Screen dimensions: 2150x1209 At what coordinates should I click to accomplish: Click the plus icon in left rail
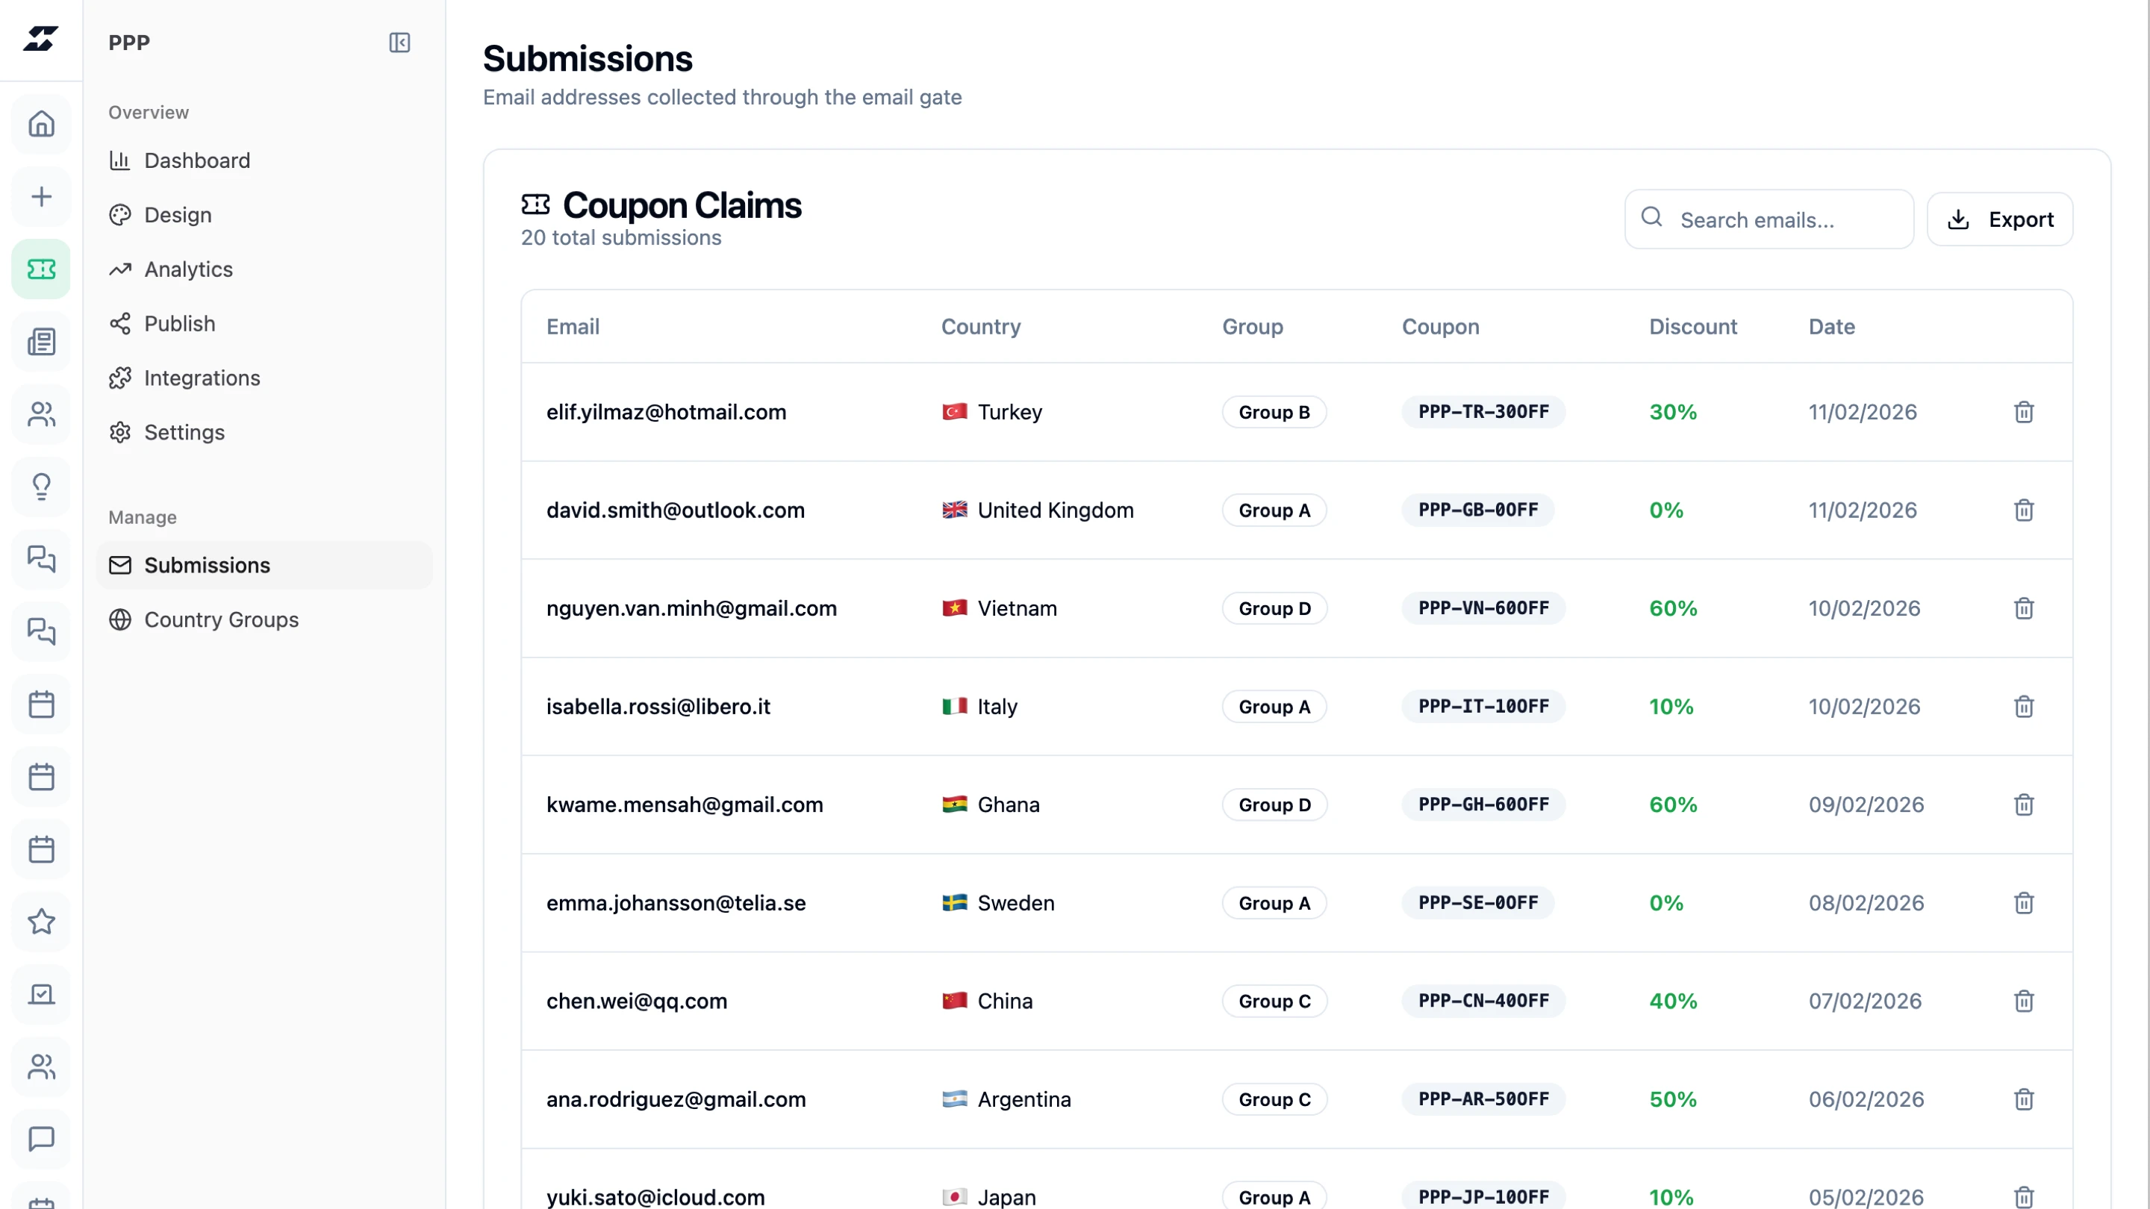(41, 196)
